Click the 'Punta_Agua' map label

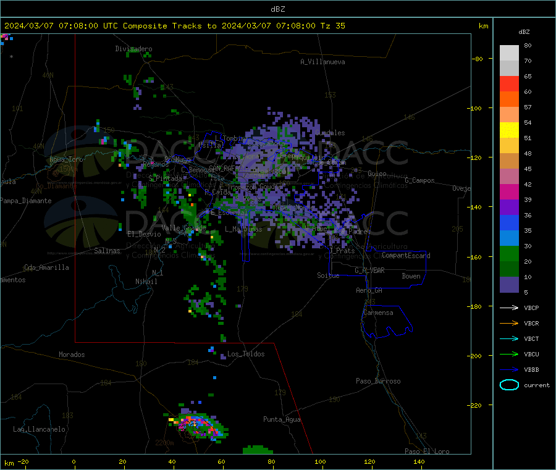282,419
